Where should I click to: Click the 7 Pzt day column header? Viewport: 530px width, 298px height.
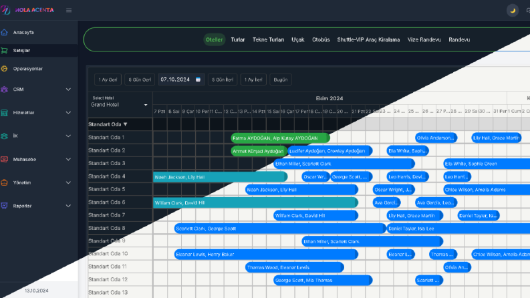159,111
